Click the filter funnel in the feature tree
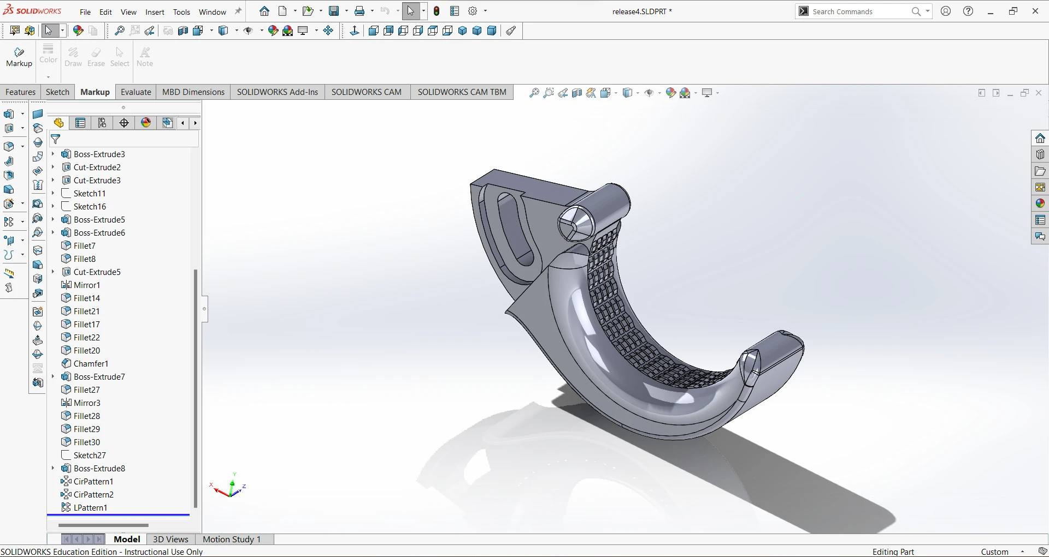 [x=56, y=139]
